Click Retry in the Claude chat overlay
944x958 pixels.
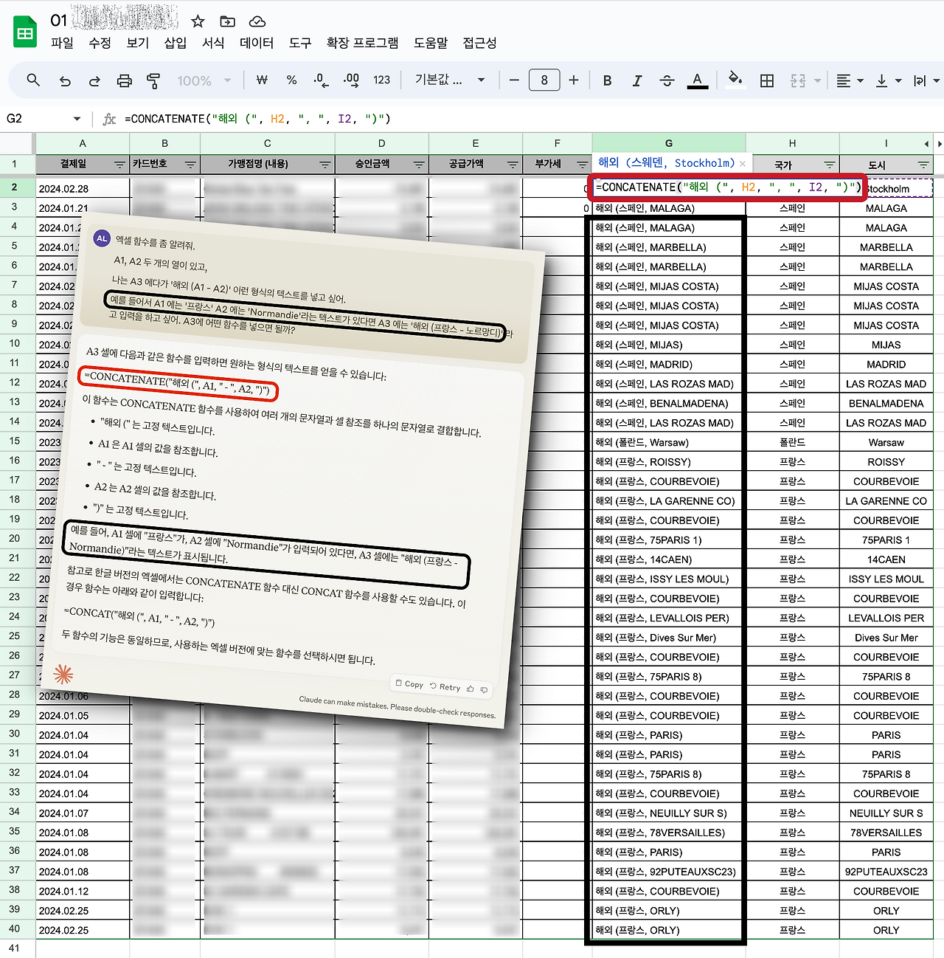445,686
